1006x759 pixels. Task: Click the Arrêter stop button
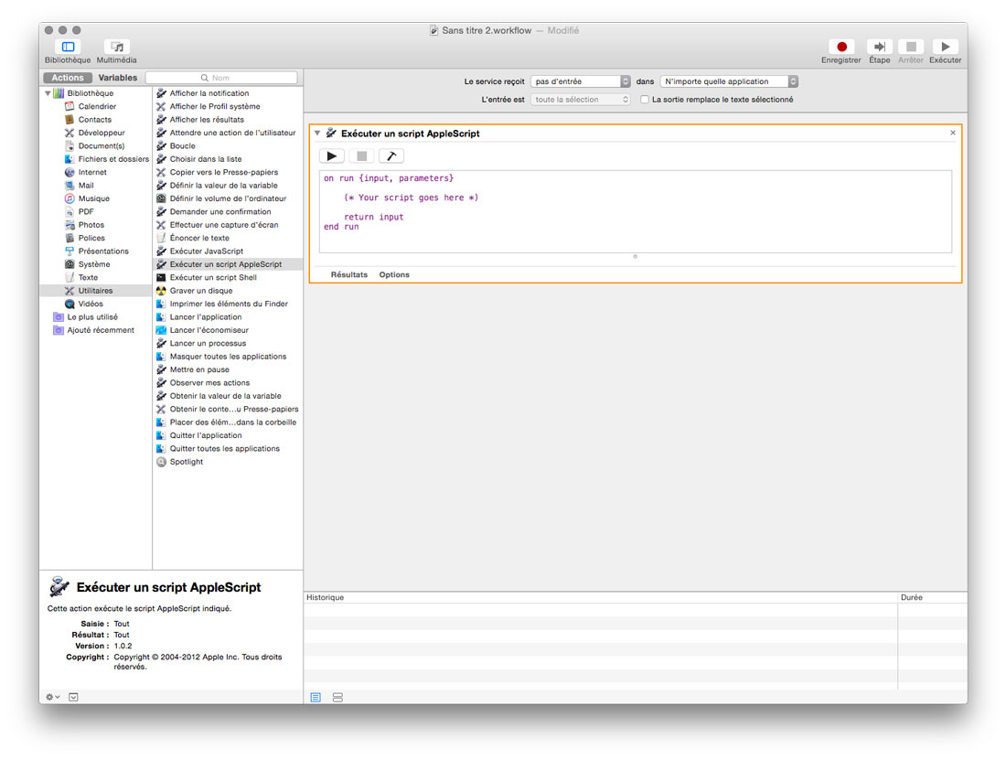[910, 47]
